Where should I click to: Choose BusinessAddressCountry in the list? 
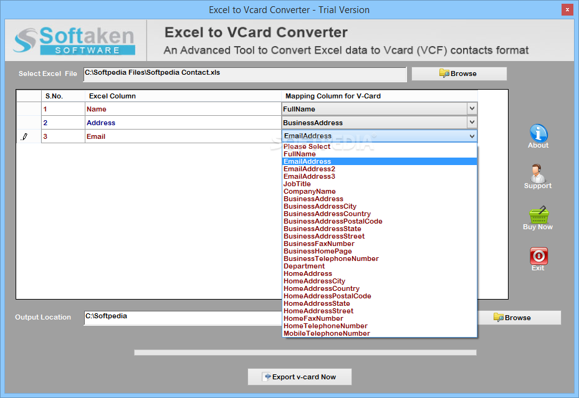380,214
